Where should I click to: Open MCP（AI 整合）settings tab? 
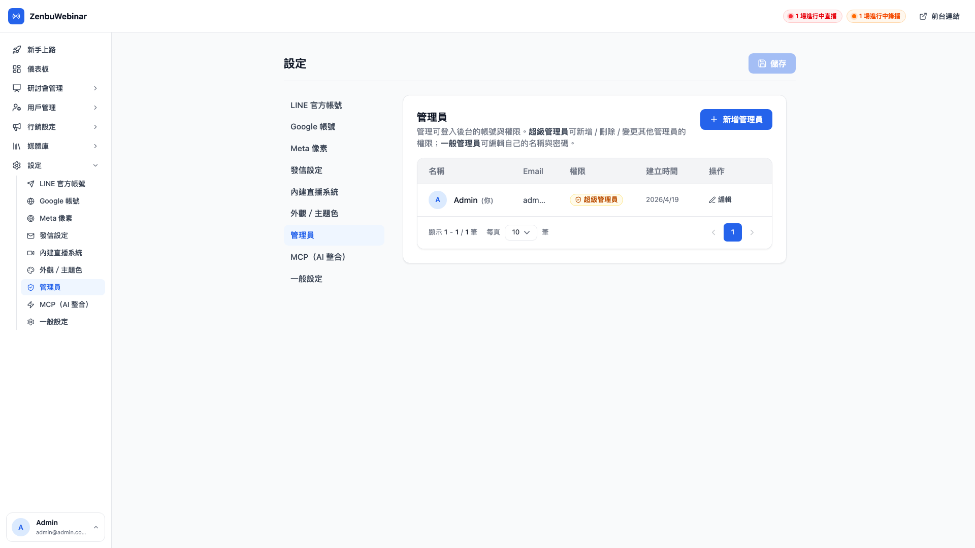[x=334, y=257]
